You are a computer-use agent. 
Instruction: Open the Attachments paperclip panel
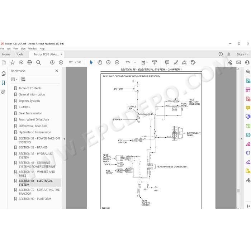click(x=3, y=92)
